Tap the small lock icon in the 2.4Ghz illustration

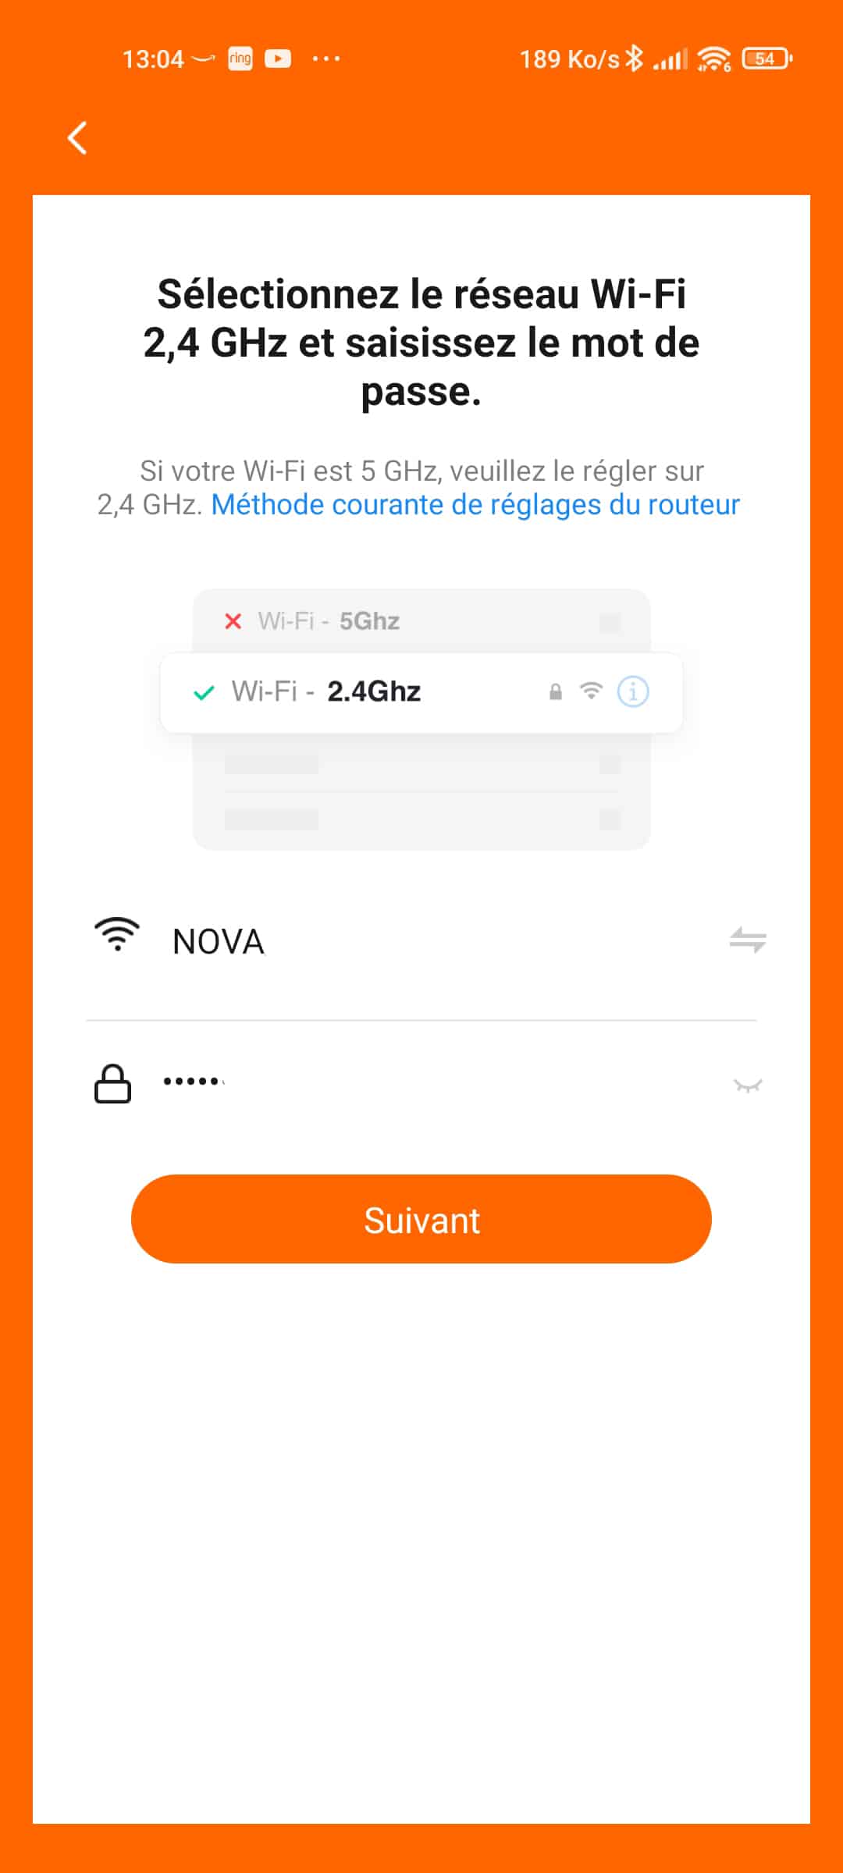tap(556, 691)
